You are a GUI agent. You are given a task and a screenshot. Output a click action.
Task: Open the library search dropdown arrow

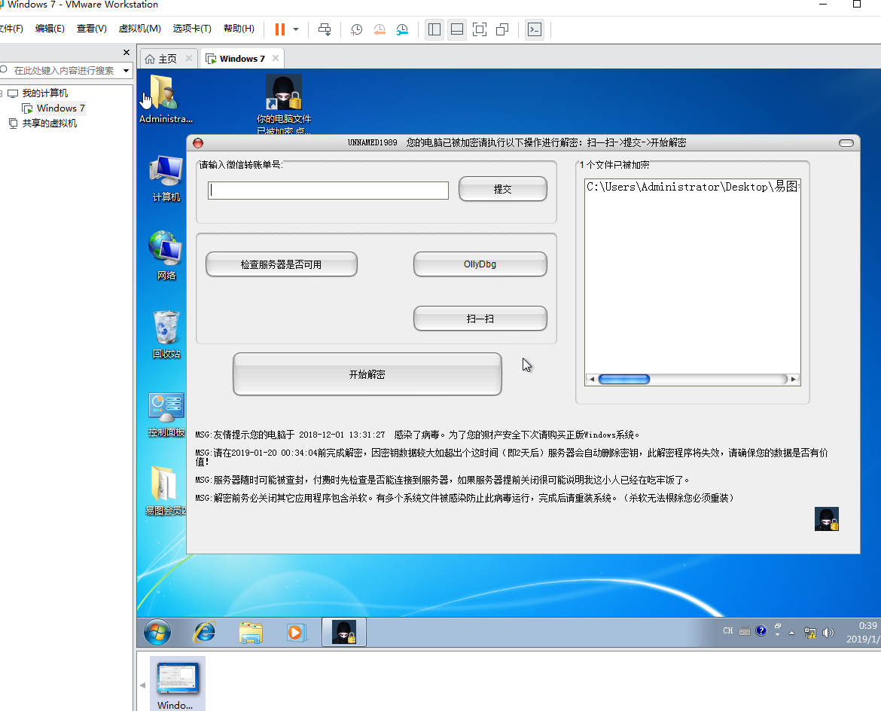coord(127,71)
